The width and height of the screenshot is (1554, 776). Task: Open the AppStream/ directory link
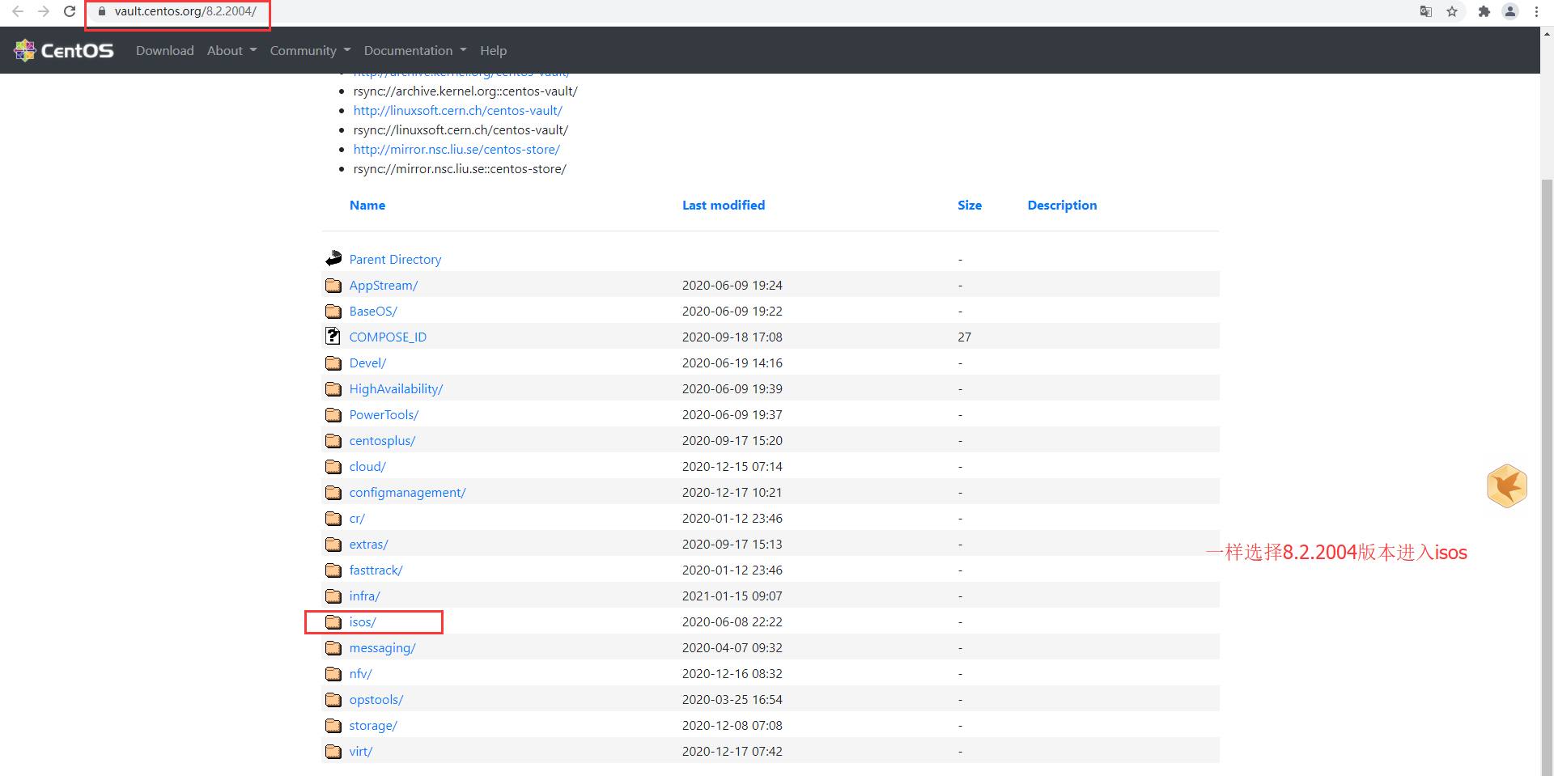[384, 285]
